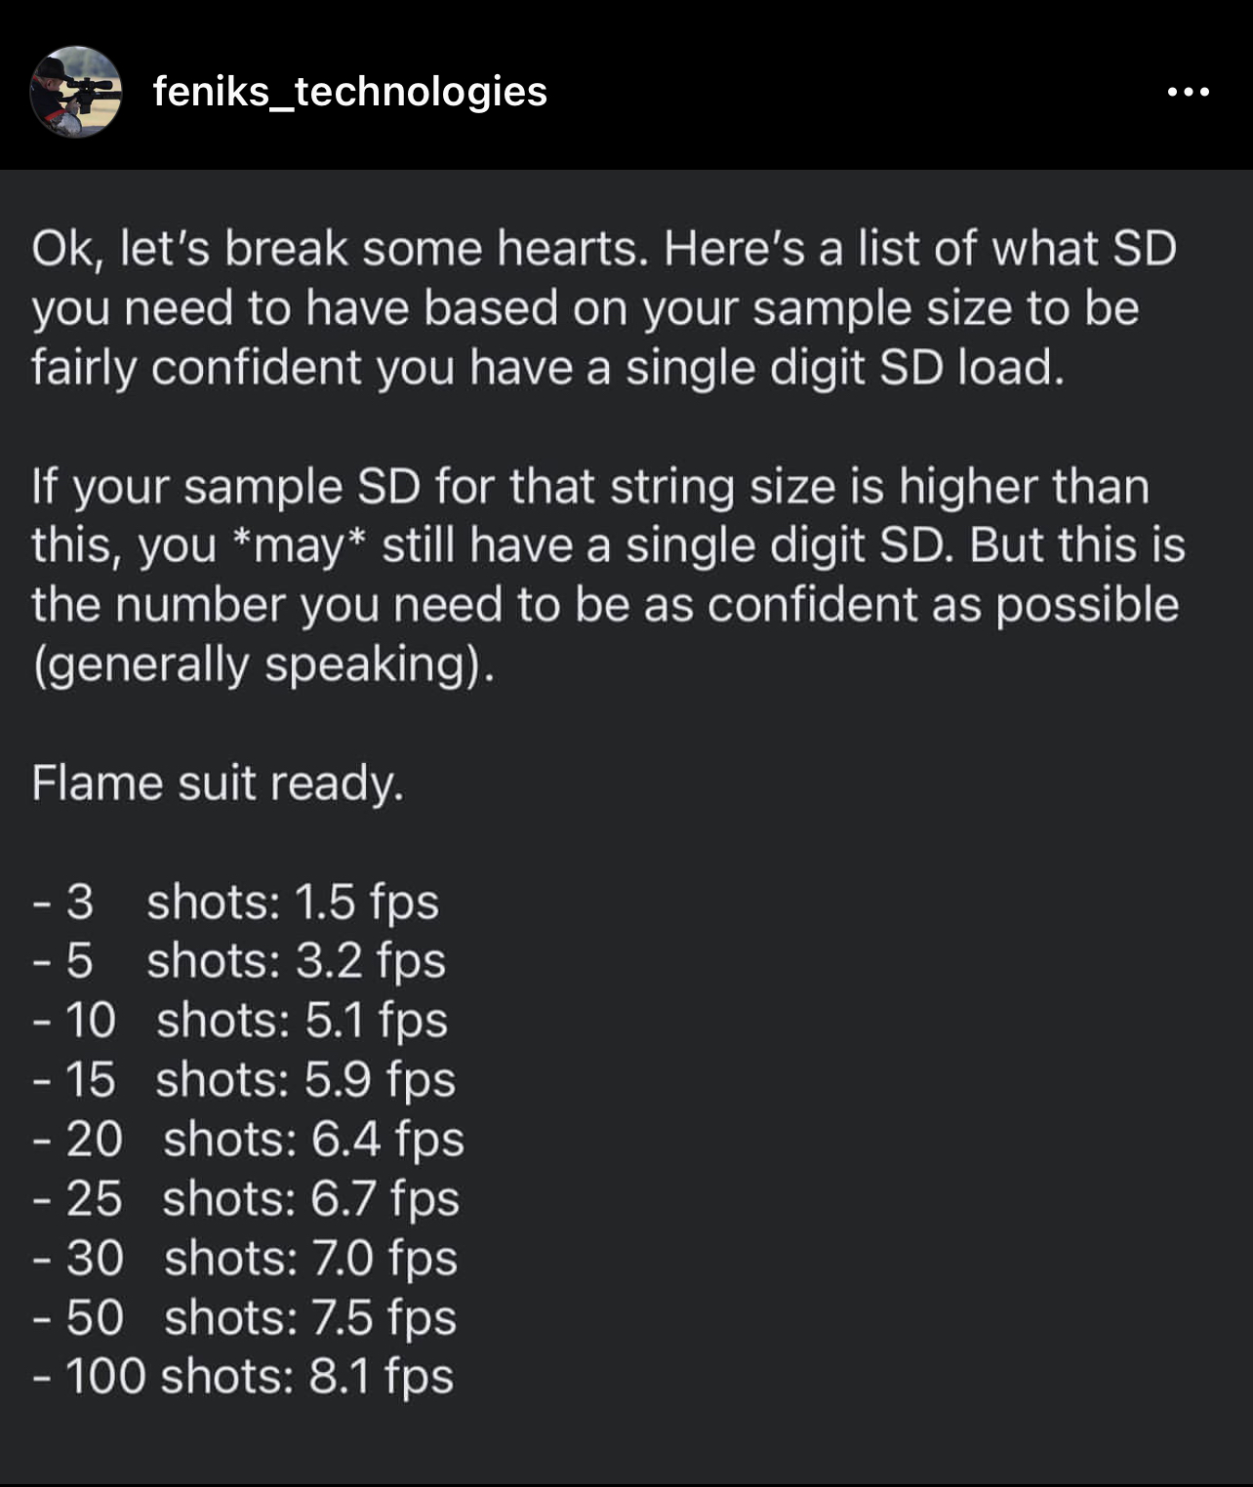1253x1487 pixels.
Task: Click the "If your sample SD" paragraph
Action: click(607, 575)
